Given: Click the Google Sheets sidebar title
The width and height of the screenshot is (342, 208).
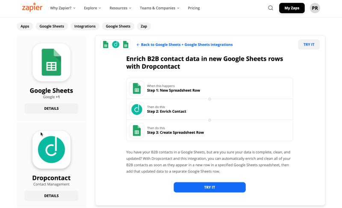Looking at the screenshot, I should 51,91.
